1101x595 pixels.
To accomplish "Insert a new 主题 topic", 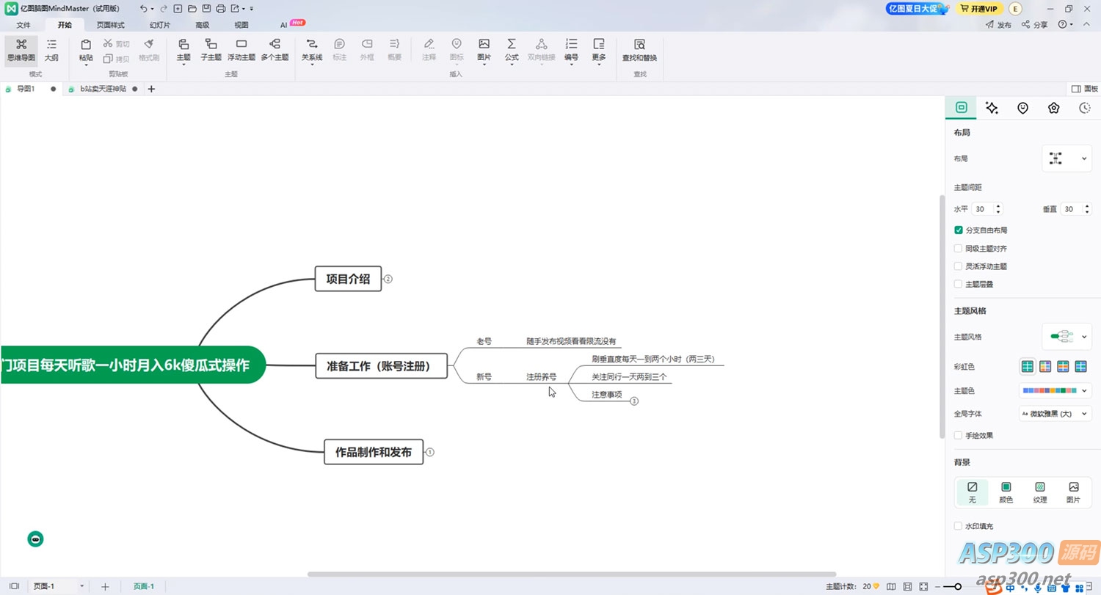I will (183, 50).
